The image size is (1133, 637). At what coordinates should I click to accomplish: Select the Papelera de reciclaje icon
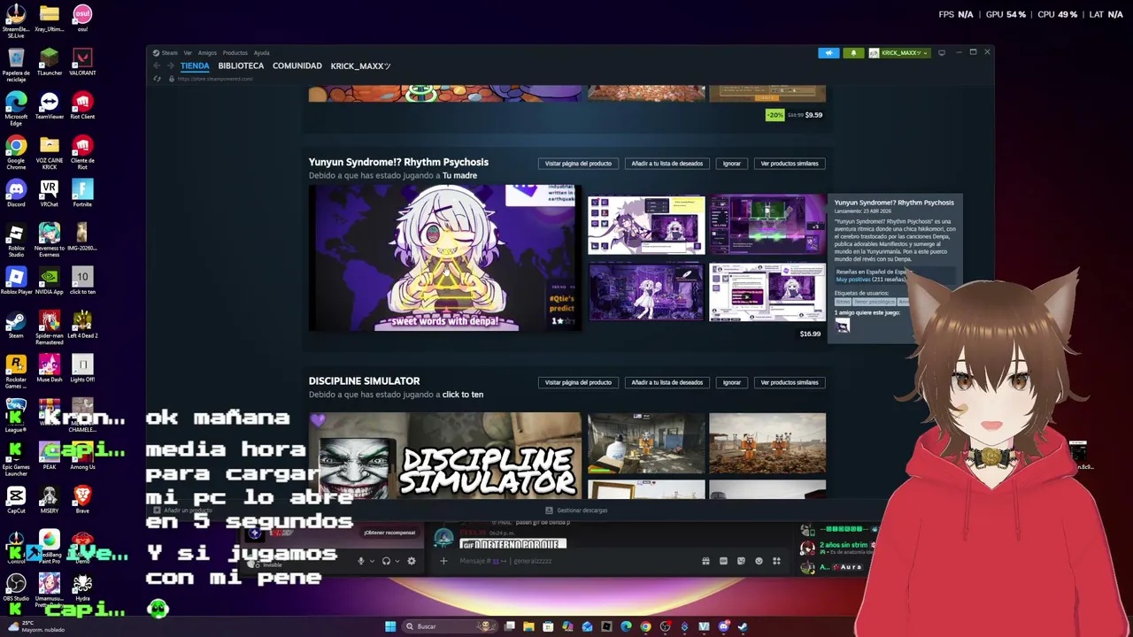click(x=16, y=64)
